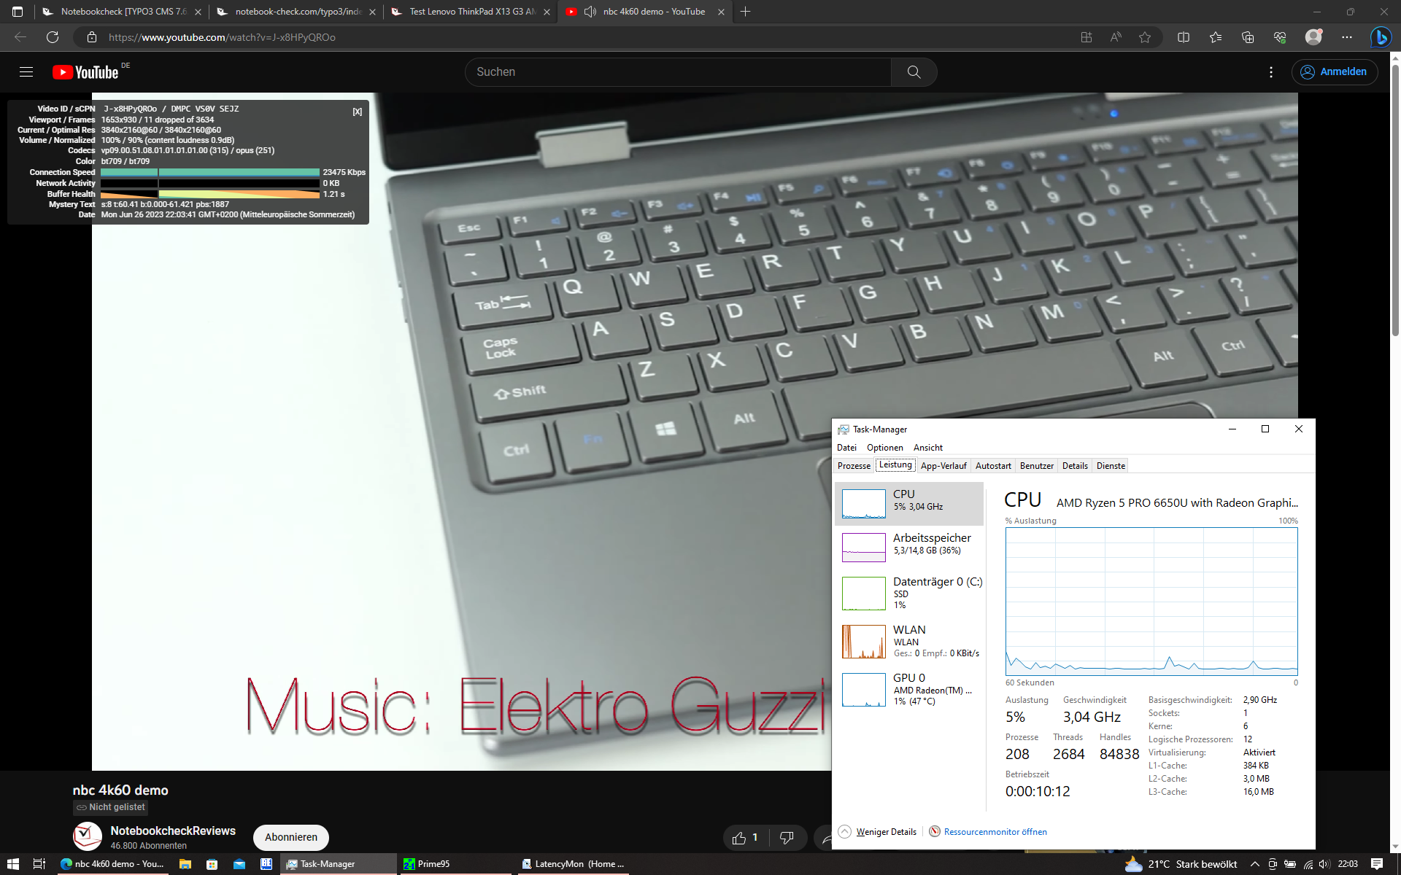Open Microsoft Store from the taskbar

[212, 864]
